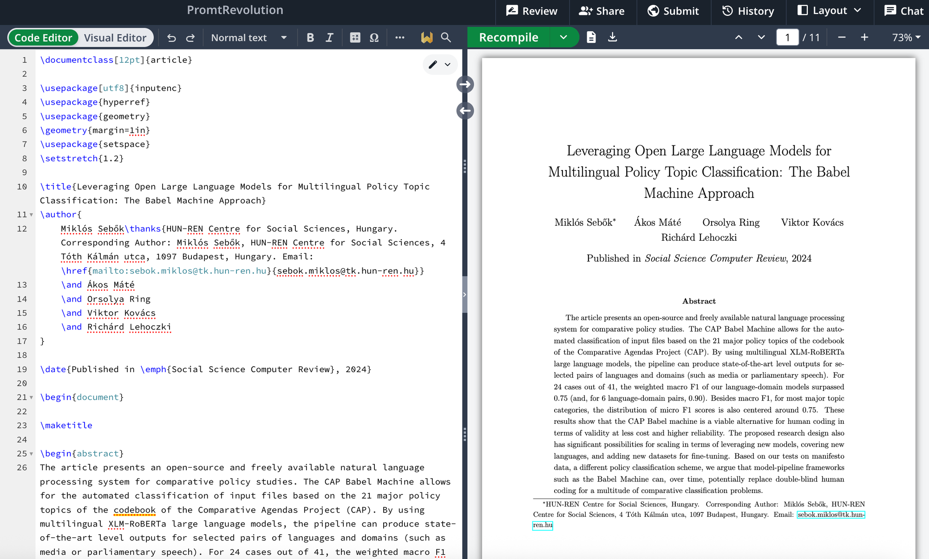
Task: Go to previous PDF page
Action: pos(739,37)
